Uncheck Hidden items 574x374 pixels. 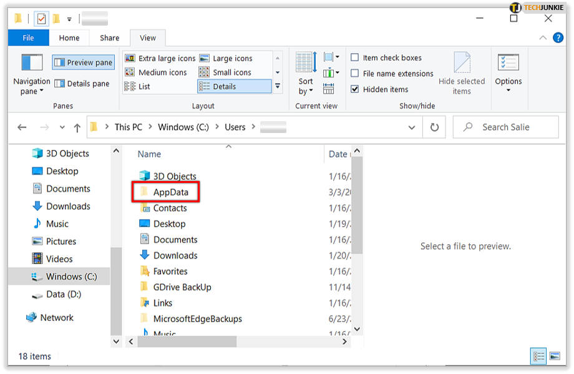(356, 89)
